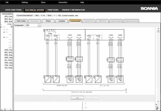
Task: Open the Component V95 dropdown
Action: 39,25
